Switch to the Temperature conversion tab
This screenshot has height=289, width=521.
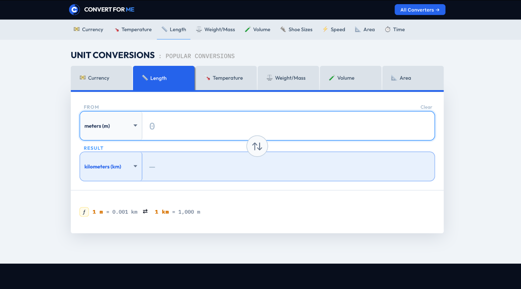226,78
